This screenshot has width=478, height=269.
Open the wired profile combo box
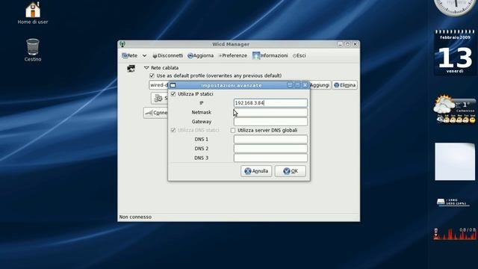pyautogui.click(x=158, y=85)
